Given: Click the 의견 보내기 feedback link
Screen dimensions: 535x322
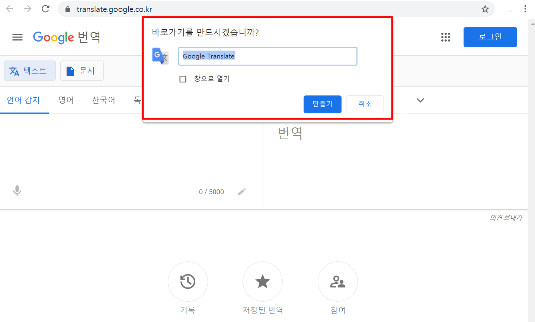Looking at the screenshot, I should click(506, 218).
